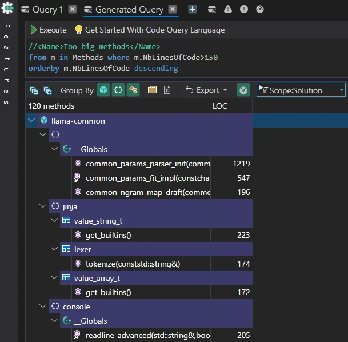Collapse the lexer class node
Screen dimensions: 348x342
(54, 249)
